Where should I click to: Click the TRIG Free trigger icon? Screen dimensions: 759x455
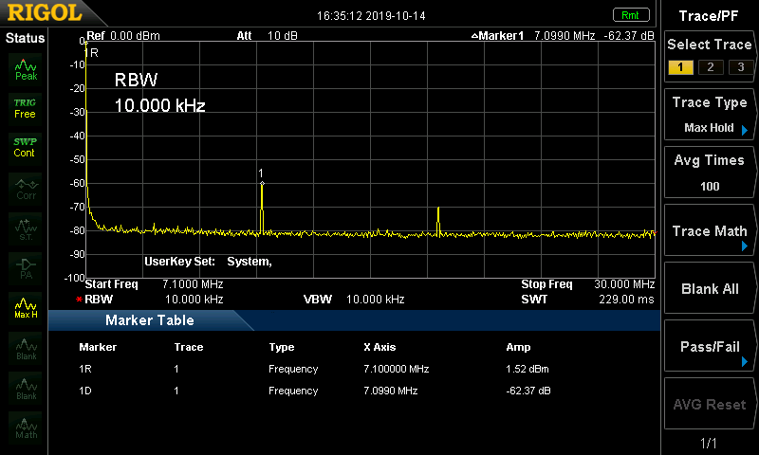coord(25,107)
